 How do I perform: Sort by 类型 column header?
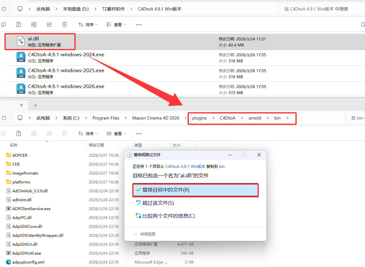pyautogui.click(x=138, y=145)
